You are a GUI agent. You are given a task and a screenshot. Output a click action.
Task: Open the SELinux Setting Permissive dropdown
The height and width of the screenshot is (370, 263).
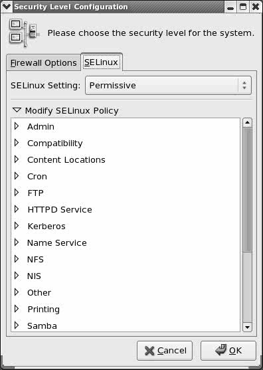click(168, 86)
